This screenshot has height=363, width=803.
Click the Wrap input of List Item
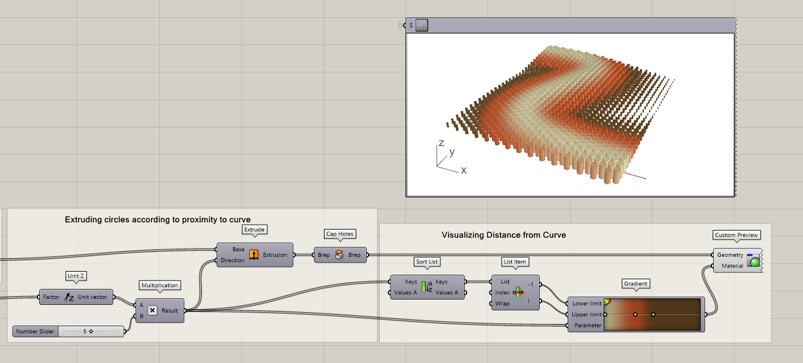coord(502,304)
